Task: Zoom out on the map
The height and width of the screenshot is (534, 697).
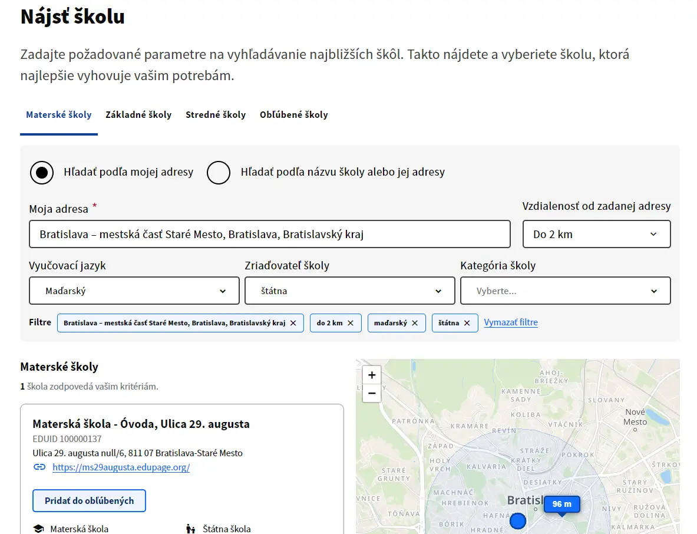Action: [x=372, y=393]
